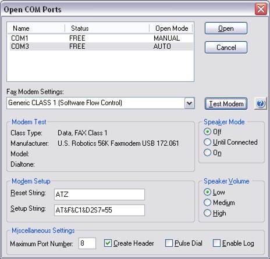270x259 pixels.
Task: Open the blue help question mark icon
Action: pyautogui.click(x=261, y=103)
